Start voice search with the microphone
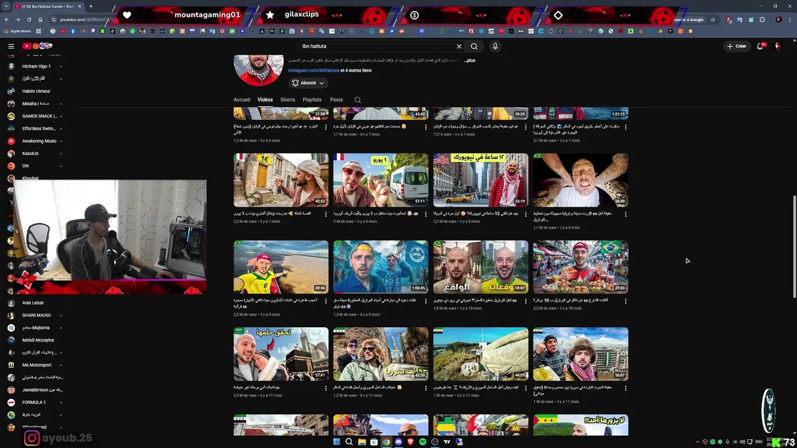The image size is (797, 448). (495, 46)
